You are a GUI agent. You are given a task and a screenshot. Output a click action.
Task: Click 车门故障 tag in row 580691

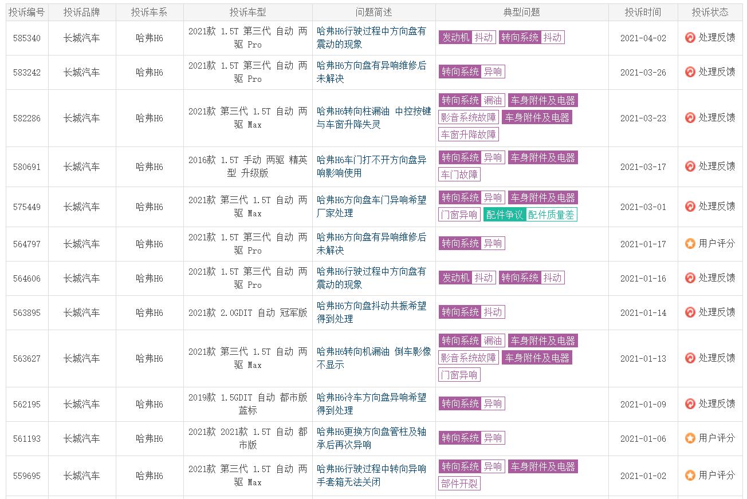(x=459, y=175)
